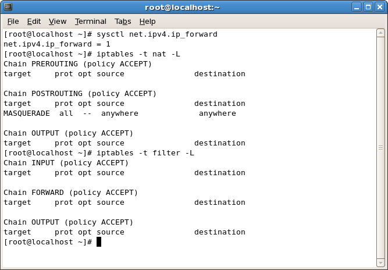This screenshot has width=388, height=270.
Task: Click the terminal window icon in title bar
Action: pos(8,6)
